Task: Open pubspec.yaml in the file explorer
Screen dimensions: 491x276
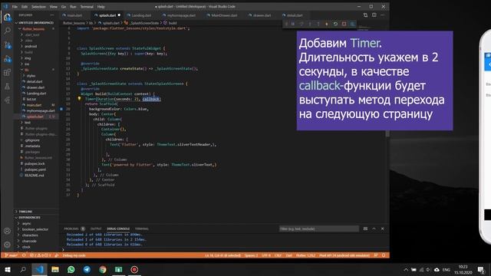Action: (35, 169)
